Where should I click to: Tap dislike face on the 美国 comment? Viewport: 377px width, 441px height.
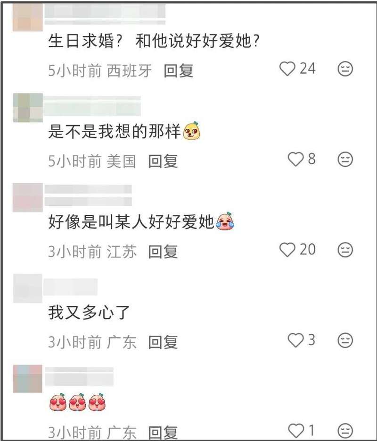tap(345, 160)
